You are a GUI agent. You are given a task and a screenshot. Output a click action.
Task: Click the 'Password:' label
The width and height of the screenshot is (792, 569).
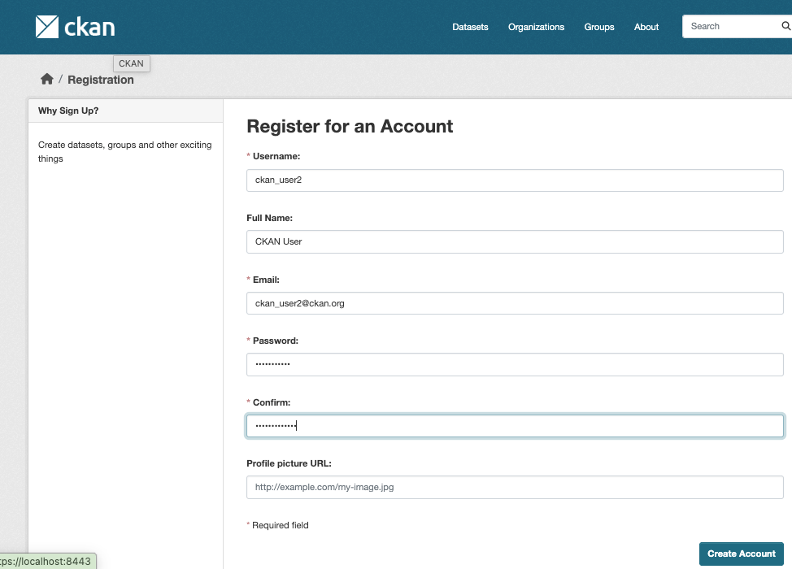tap(276, 341)
